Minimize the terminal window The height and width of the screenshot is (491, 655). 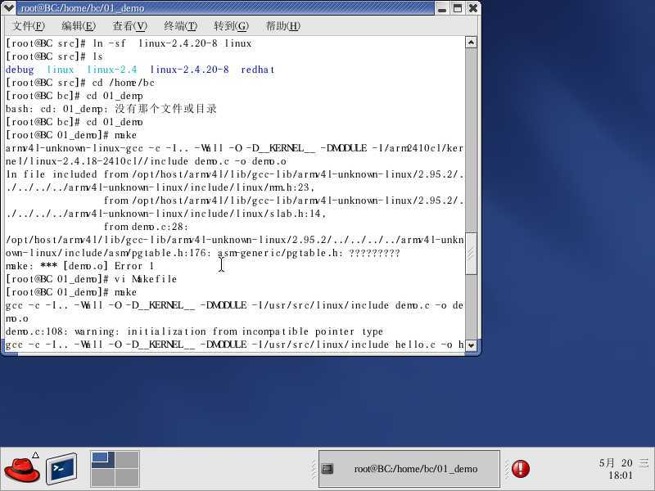point(442,8)
